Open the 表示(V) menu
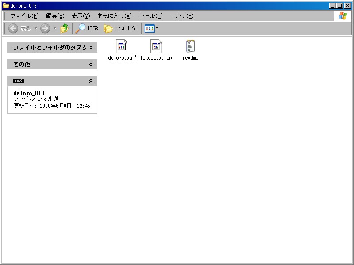The image size is (354, 265). pyautogui.click(x=81, y=16)
